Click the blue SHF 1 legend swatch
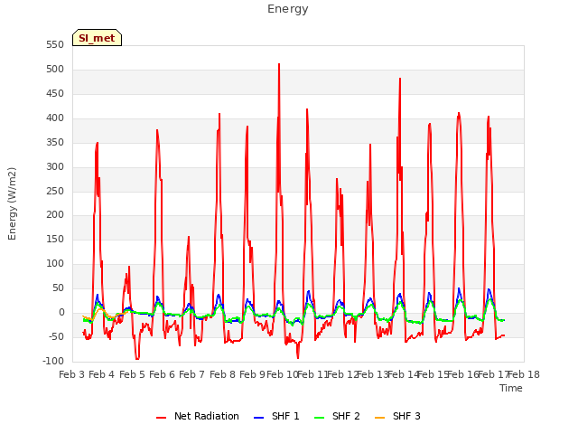This screenshot has height=434, width=578. (259, 418)
